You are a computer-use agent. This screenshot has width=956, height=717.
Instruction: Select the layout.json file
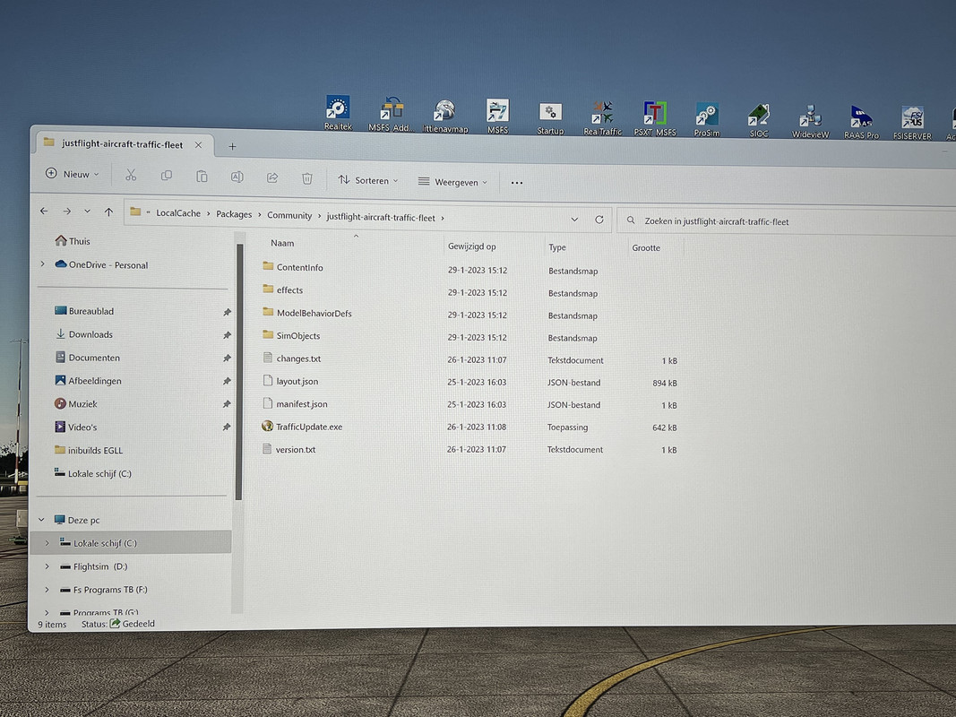pyautogui.click(x=290, y=381)
